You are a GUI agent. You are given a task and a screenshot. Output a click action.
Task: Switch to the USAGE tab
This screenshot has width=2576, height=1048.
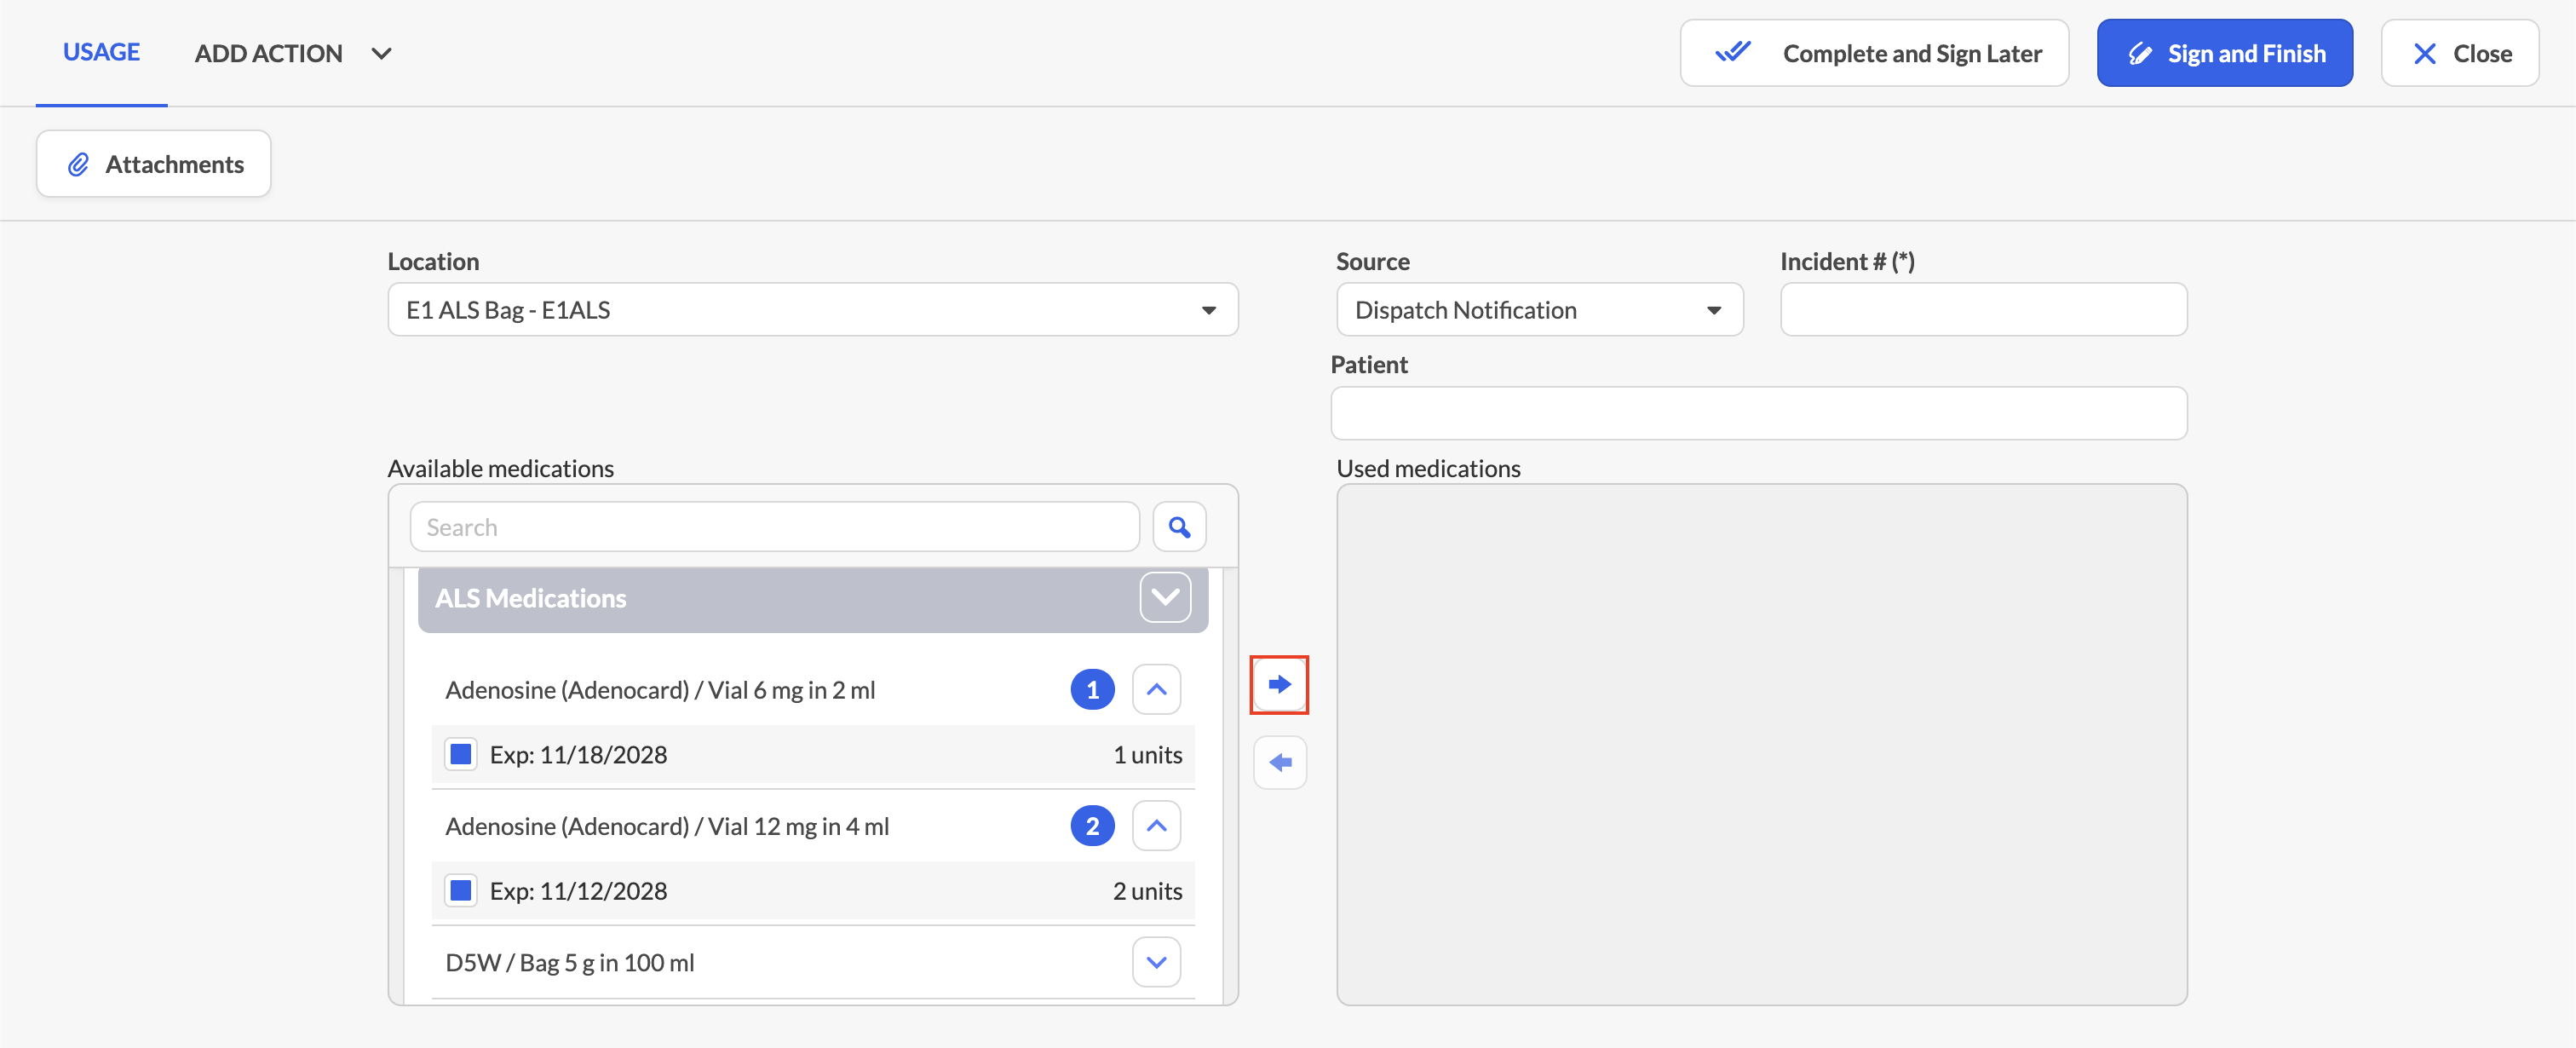click(x=101, y=52)
